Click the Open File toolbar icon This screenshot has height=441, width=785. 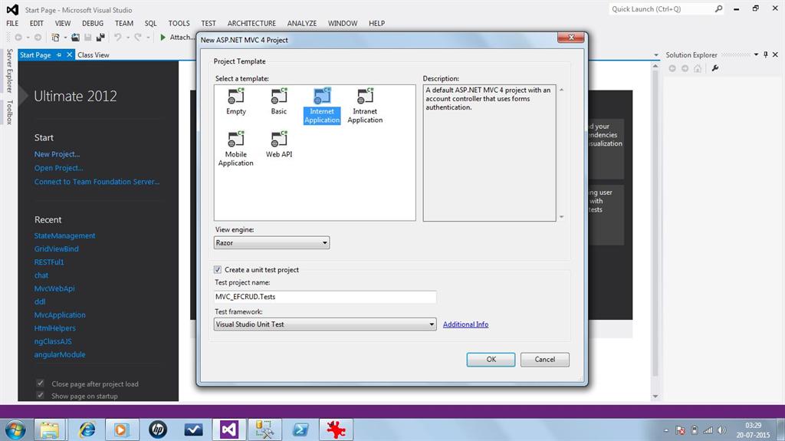(x=76, y=37)
